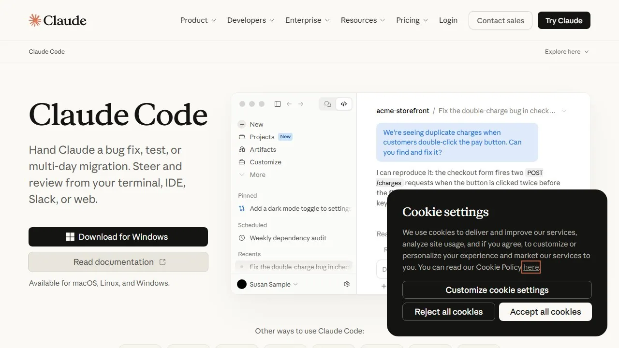
Task: Open Projects in the sidebar
Action: pyautogui.click(x=262, y=137)
